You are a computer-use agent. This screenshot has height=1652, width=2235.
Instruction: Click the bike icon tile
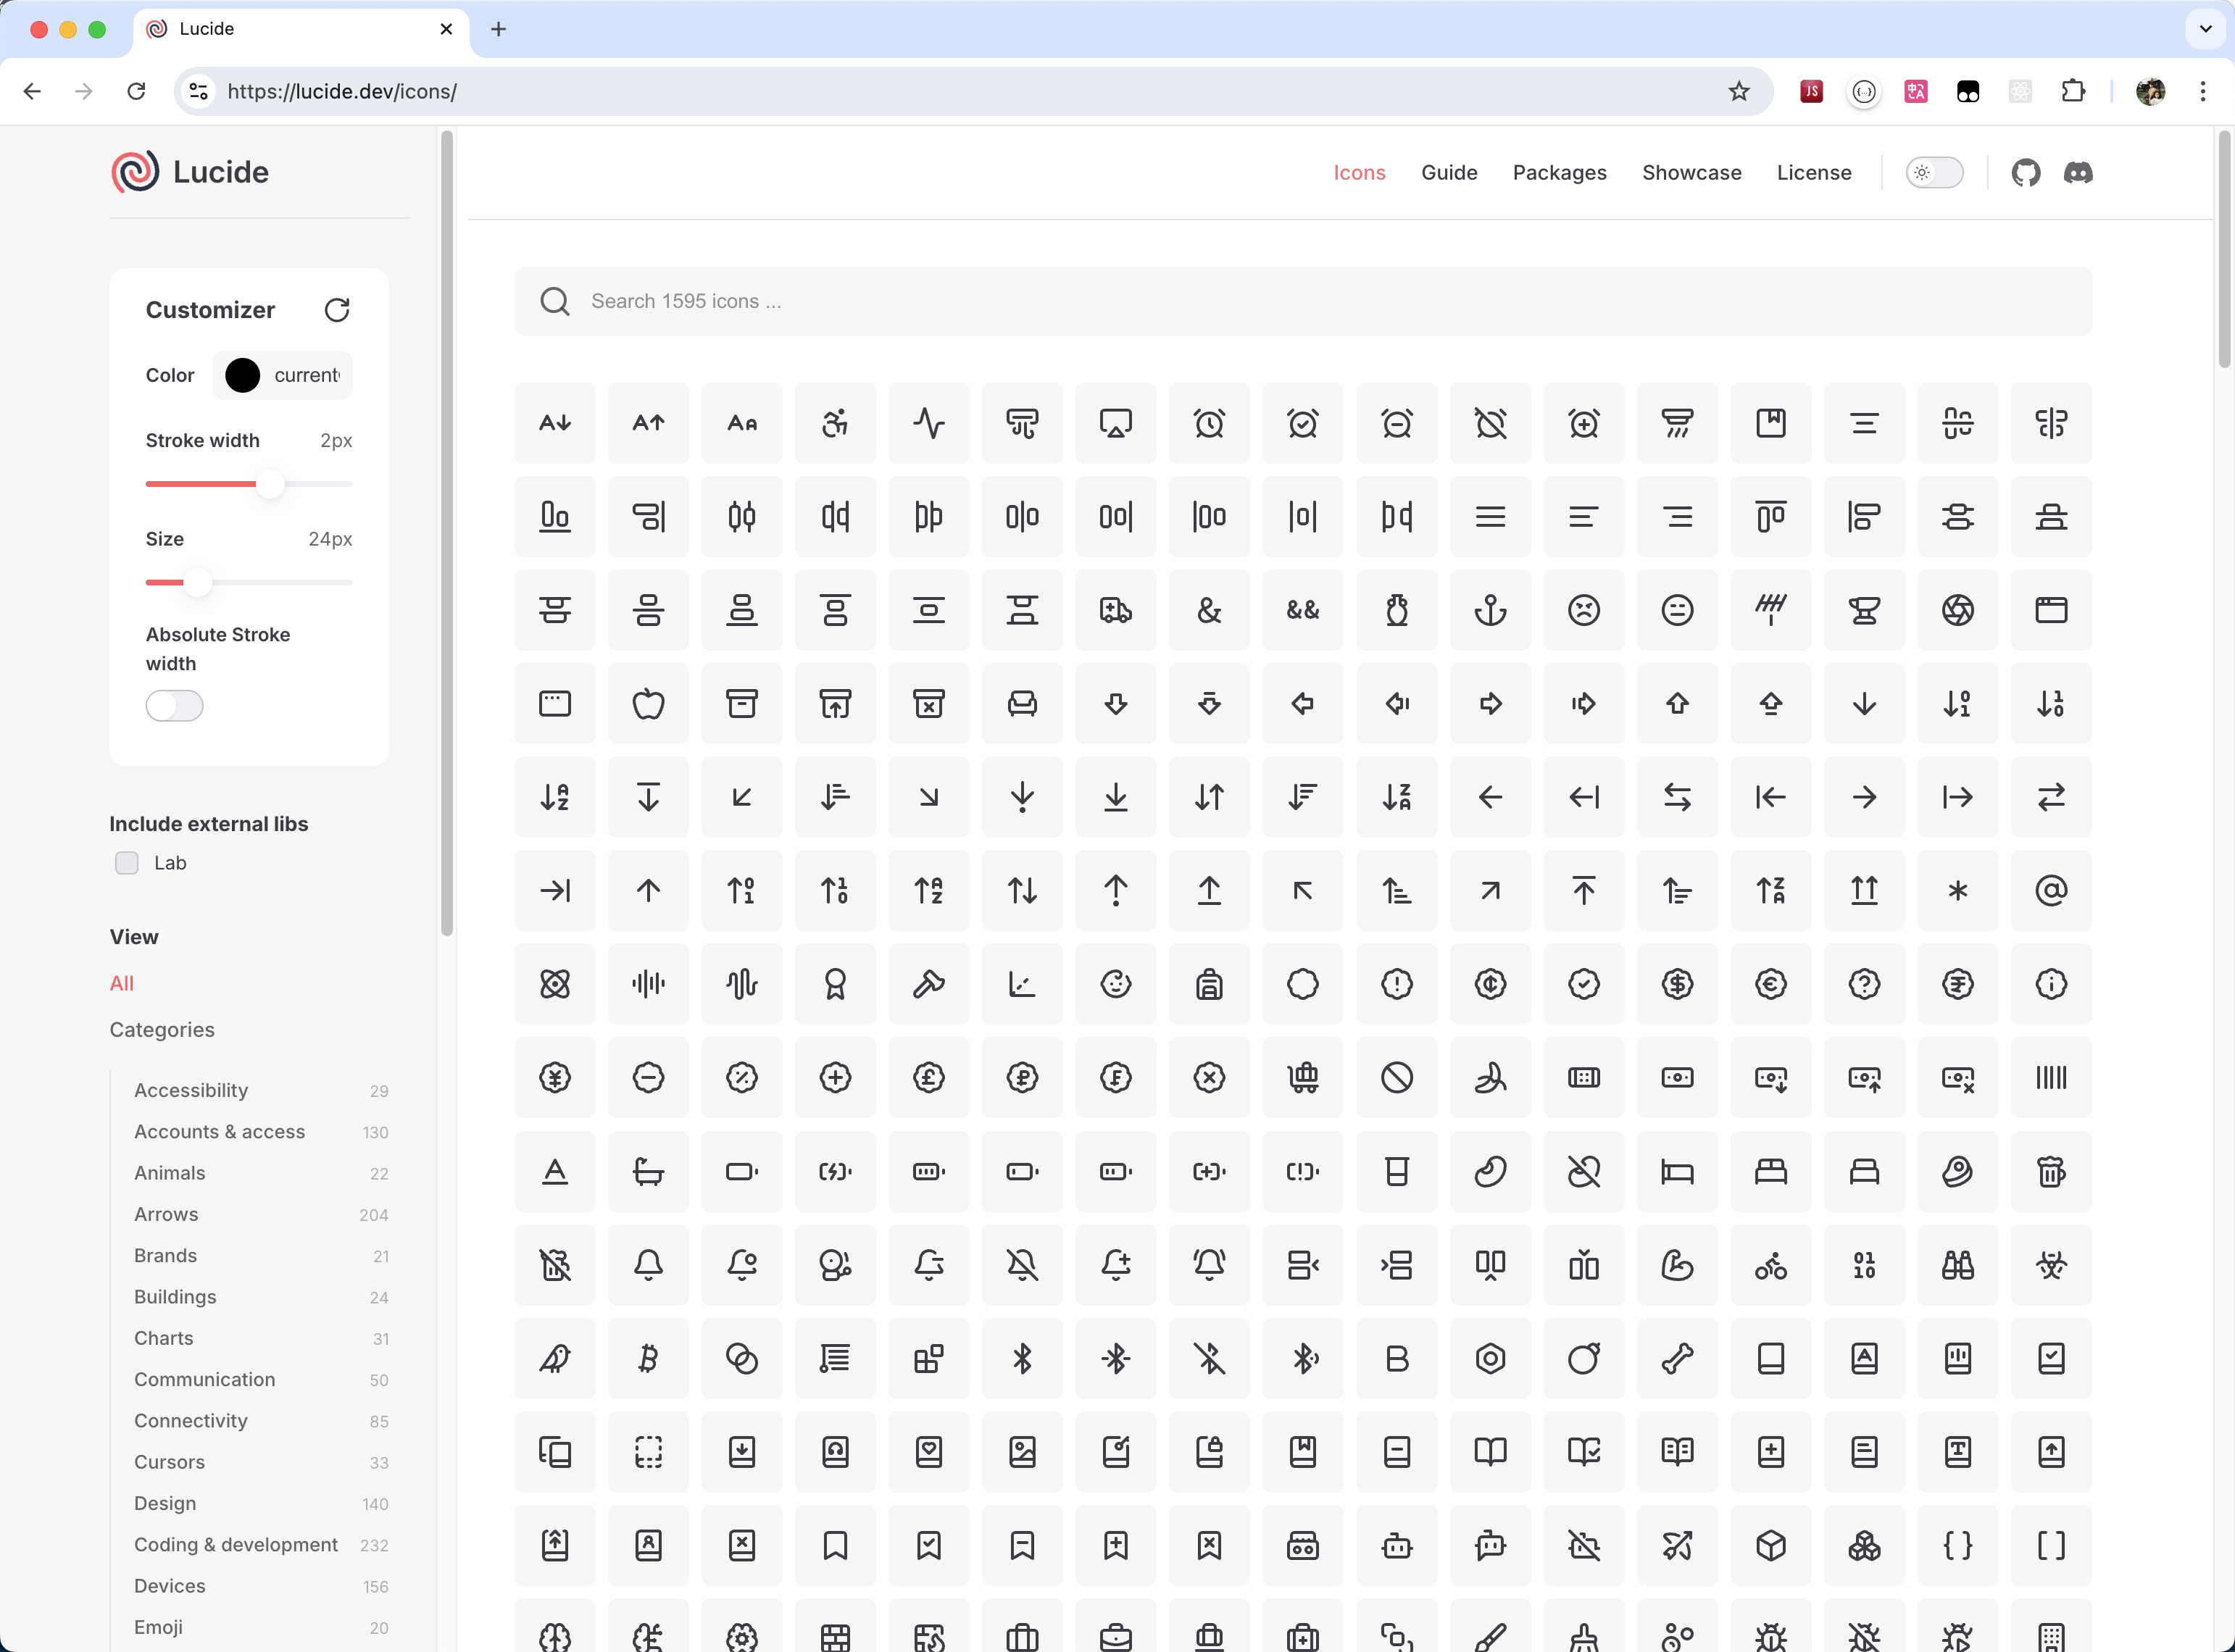pos(1770,1265)
